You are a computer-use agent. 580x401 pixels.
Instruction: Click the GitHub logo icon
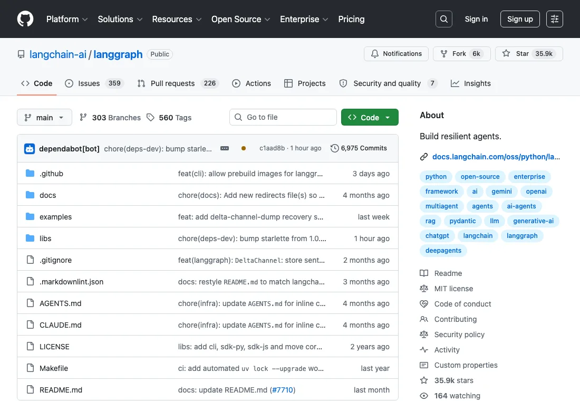coord(25,19)
